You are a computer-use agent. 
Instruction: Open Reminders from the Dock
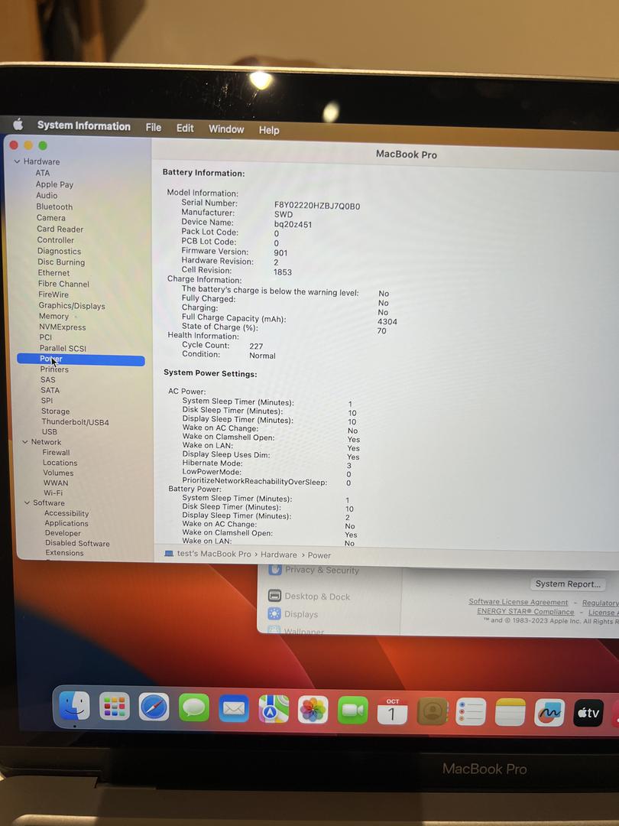pos(471,712)
